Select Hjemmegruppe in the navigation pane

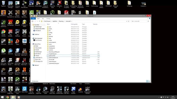38,38
